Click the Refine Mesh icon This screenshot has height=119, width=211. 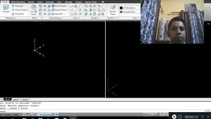coord(40,14)
